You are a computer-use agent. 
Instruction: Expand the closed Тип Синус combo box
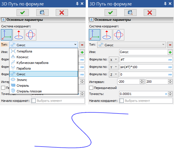[131, 45]
